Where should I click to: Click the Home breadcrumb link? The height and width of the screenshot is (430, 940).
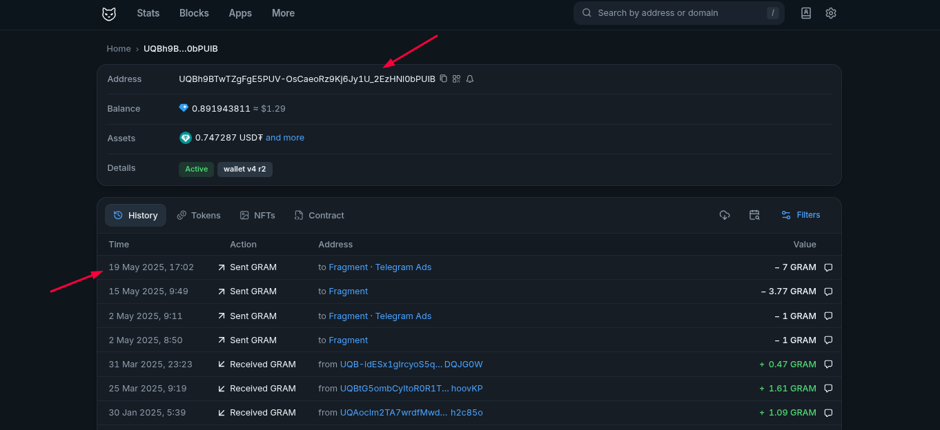click(119, 49)
